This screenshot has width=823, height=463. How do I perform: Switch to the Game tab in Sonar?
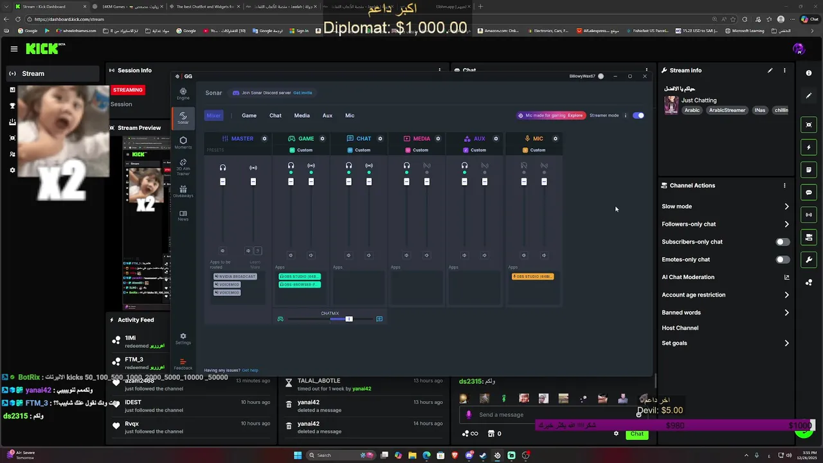[x=249, y=116]
